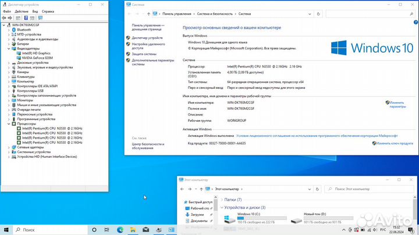This screenshot has height=235, width=419.
Task: Click Cortana circle icon on taskbar
Action: pyautogui.click(x=94, y=230)
